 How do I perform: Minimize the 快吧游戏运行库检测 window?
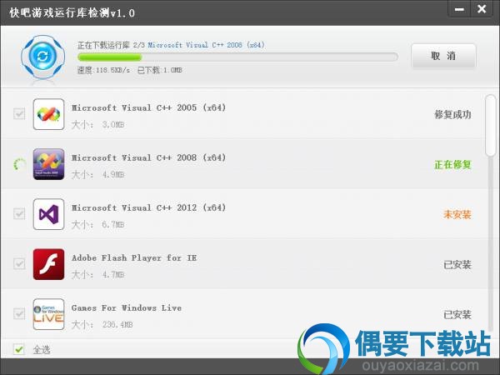[459, 9]
